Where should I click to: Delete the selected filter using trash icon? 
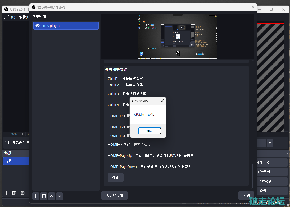point(44,196)
